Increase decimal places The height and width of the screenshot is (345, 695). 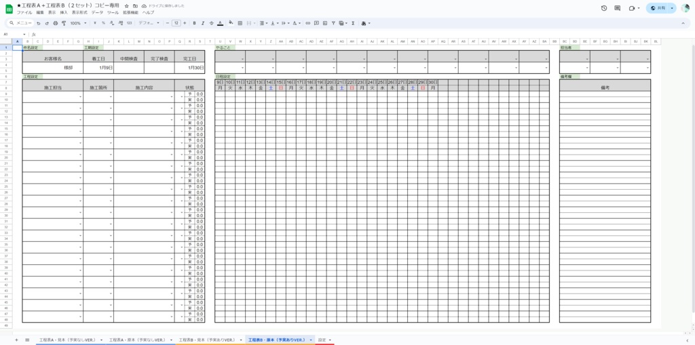119,23
